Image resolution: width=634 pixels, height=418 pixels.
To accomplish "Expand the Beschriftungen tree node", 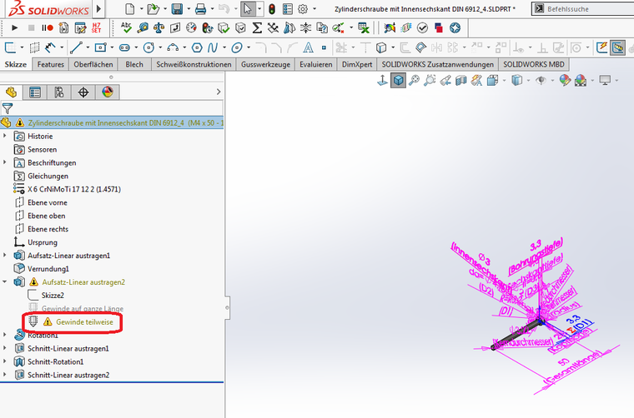I will (5, 162).
